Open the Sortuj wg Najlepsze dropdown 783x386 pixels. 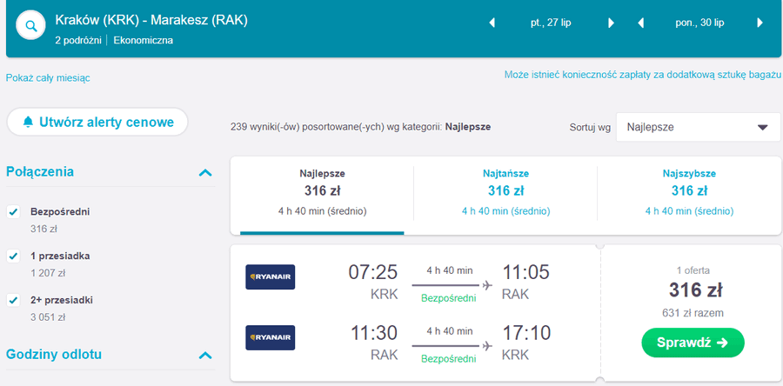coord(698,127)
